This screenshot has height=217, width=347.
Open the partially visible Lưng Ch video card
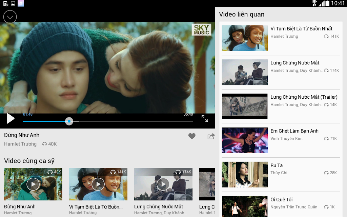click(207, 191)
